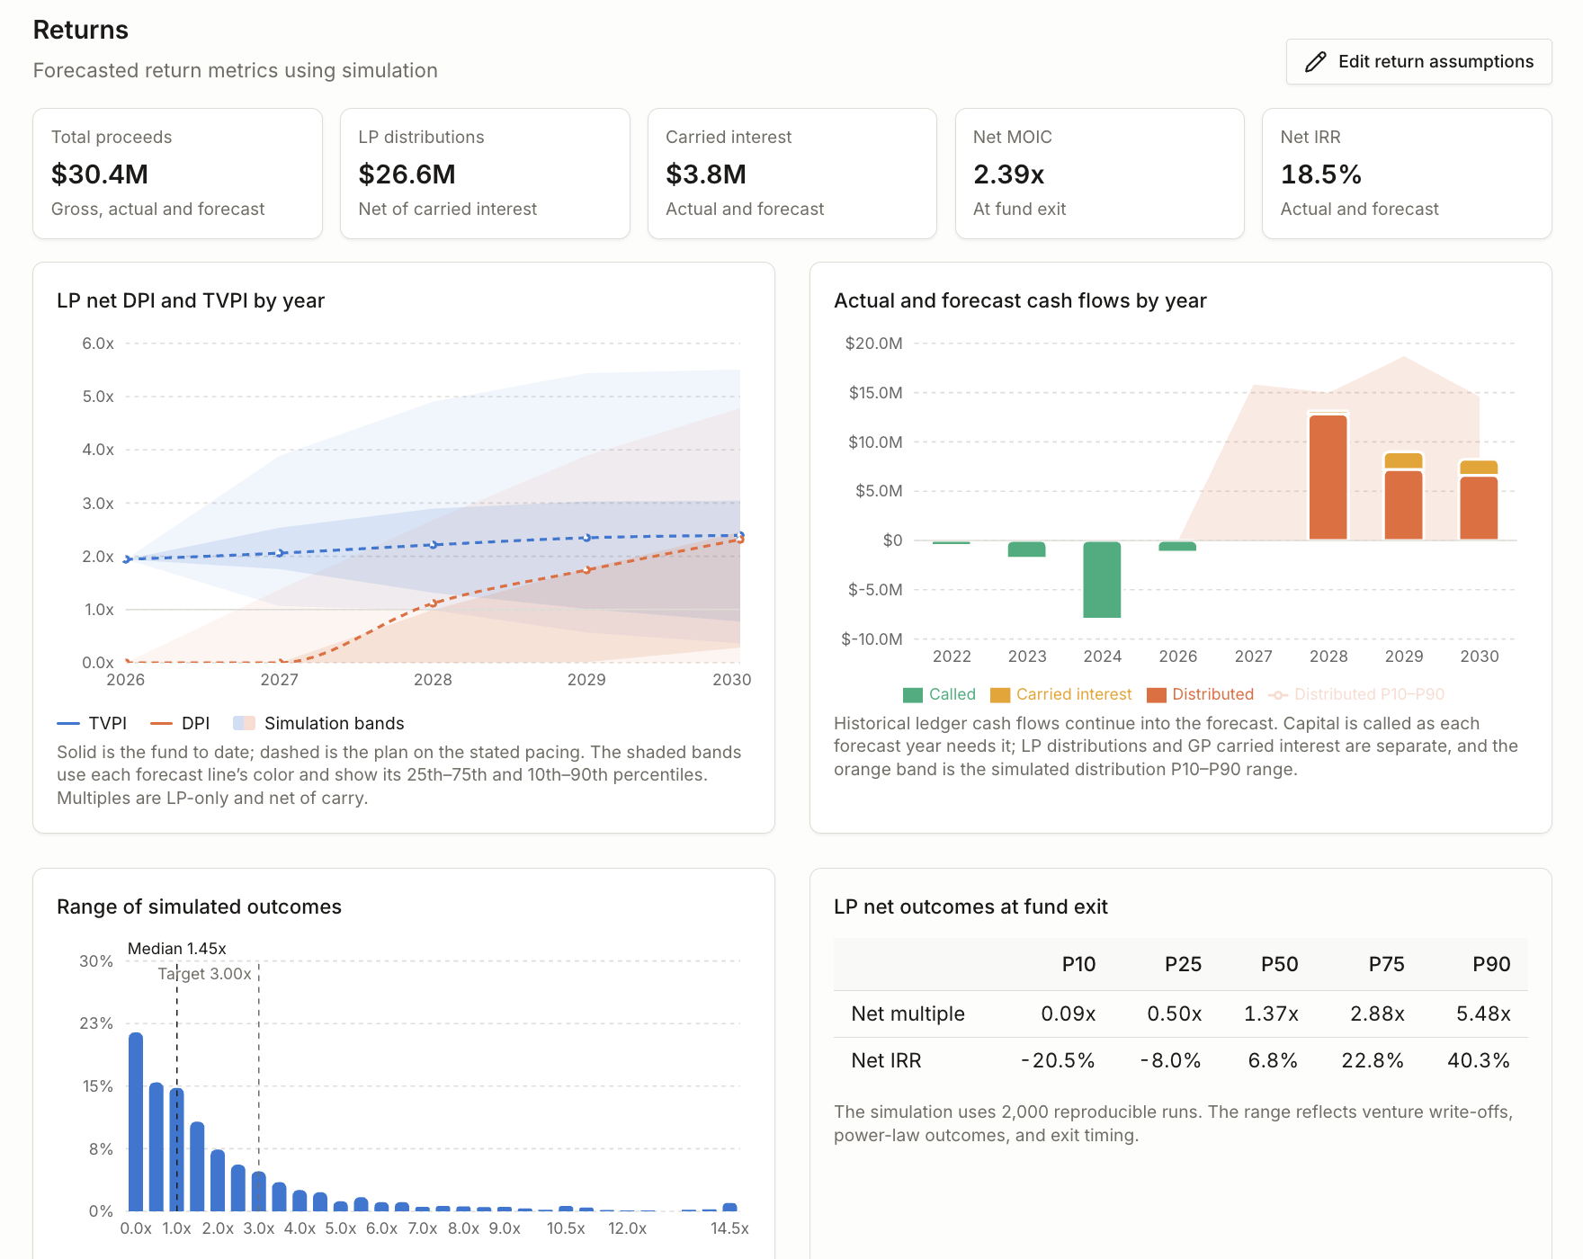Click the TVPI data point at 2028

click(x=434, y=545)
